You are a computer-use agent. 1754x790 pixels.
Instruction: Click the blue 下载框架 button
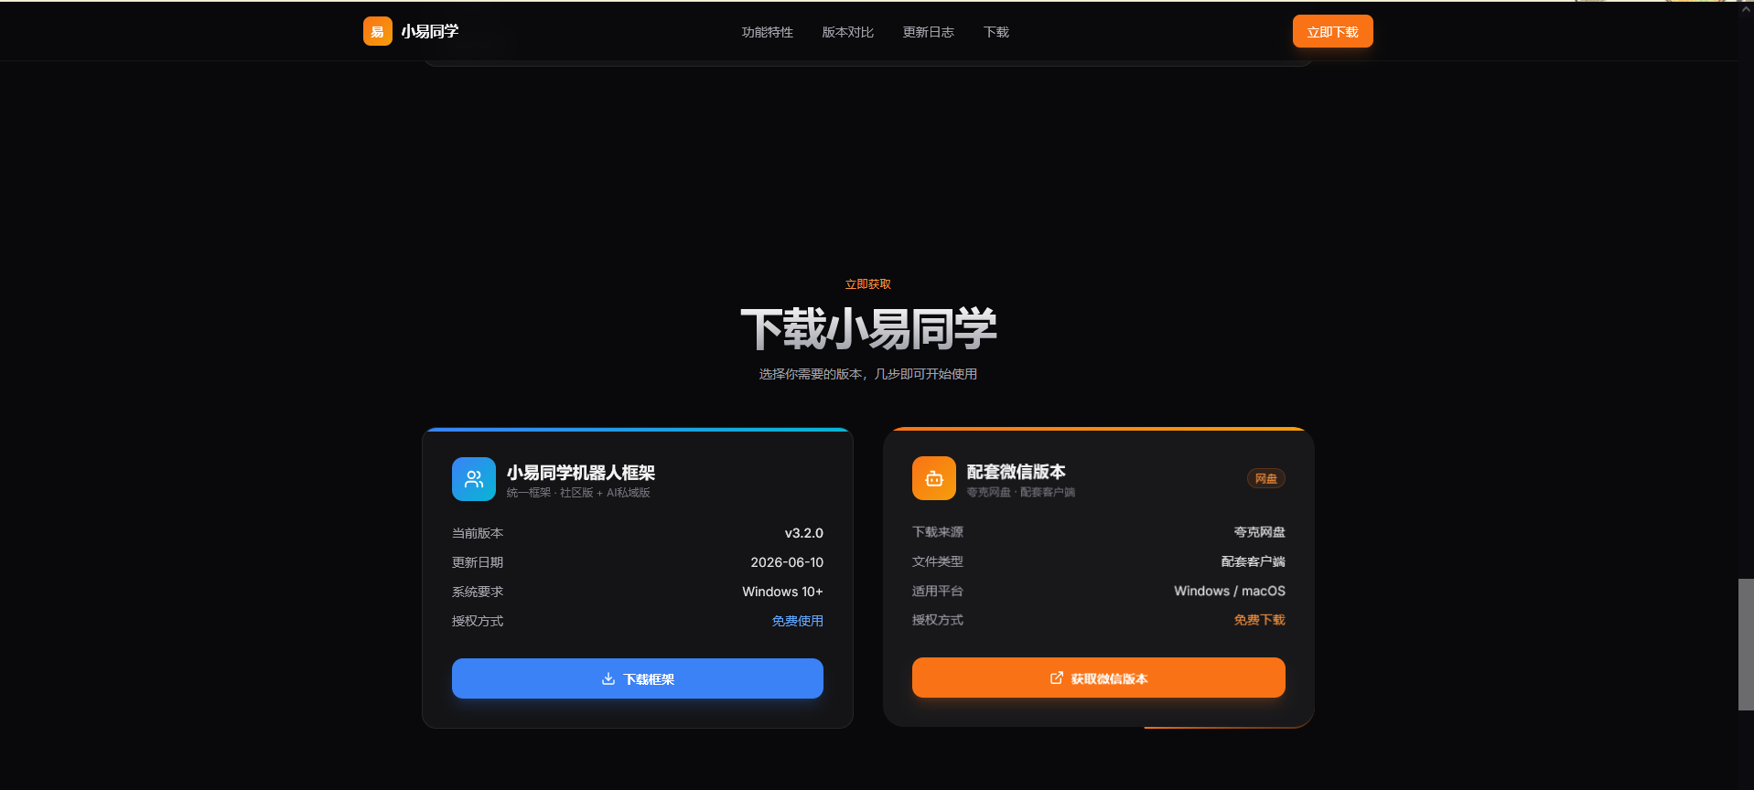click(x=638, y=678)
